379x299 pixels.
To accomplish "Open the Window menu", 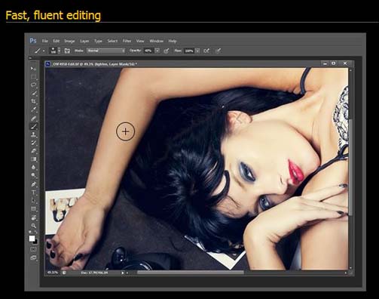I will pyautogui.click(x=157, y=41).
